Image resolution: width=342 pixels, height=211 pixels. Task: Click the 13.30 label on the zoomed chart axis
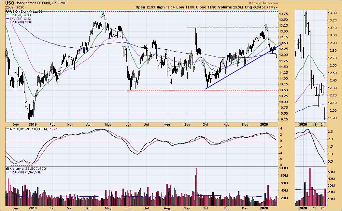(x=332, y=13)
